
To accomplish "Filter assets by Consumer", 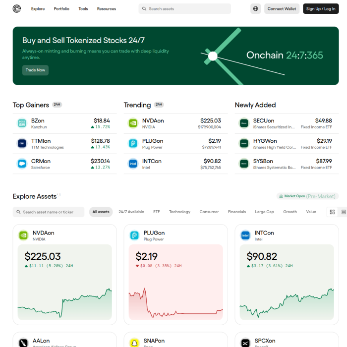I will 209,212.
